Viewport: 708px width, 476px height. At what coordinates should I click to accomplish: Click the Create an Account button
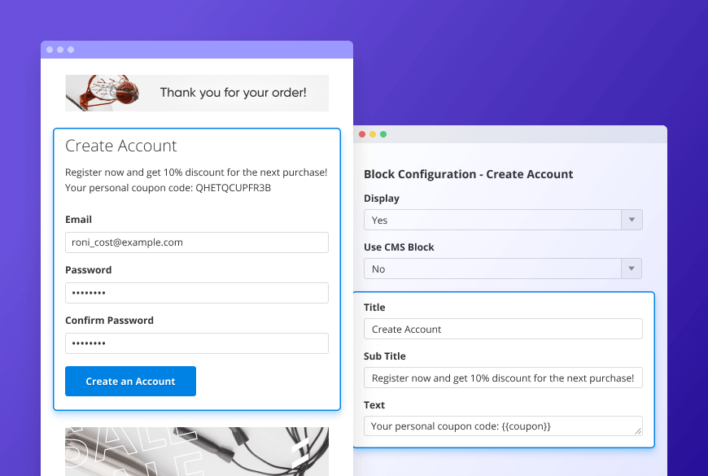pyautogui.click(x=130, y=381)
